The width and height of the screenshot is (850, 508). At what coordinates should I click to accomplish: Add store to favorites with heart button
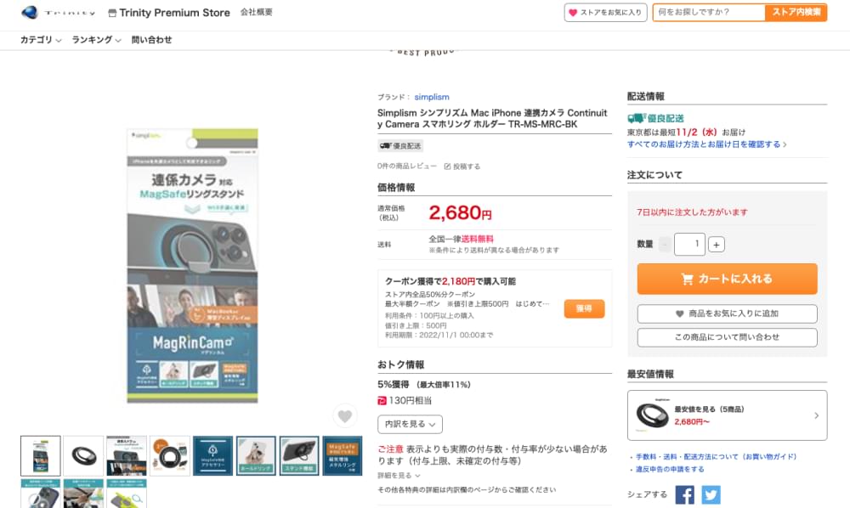605,13
